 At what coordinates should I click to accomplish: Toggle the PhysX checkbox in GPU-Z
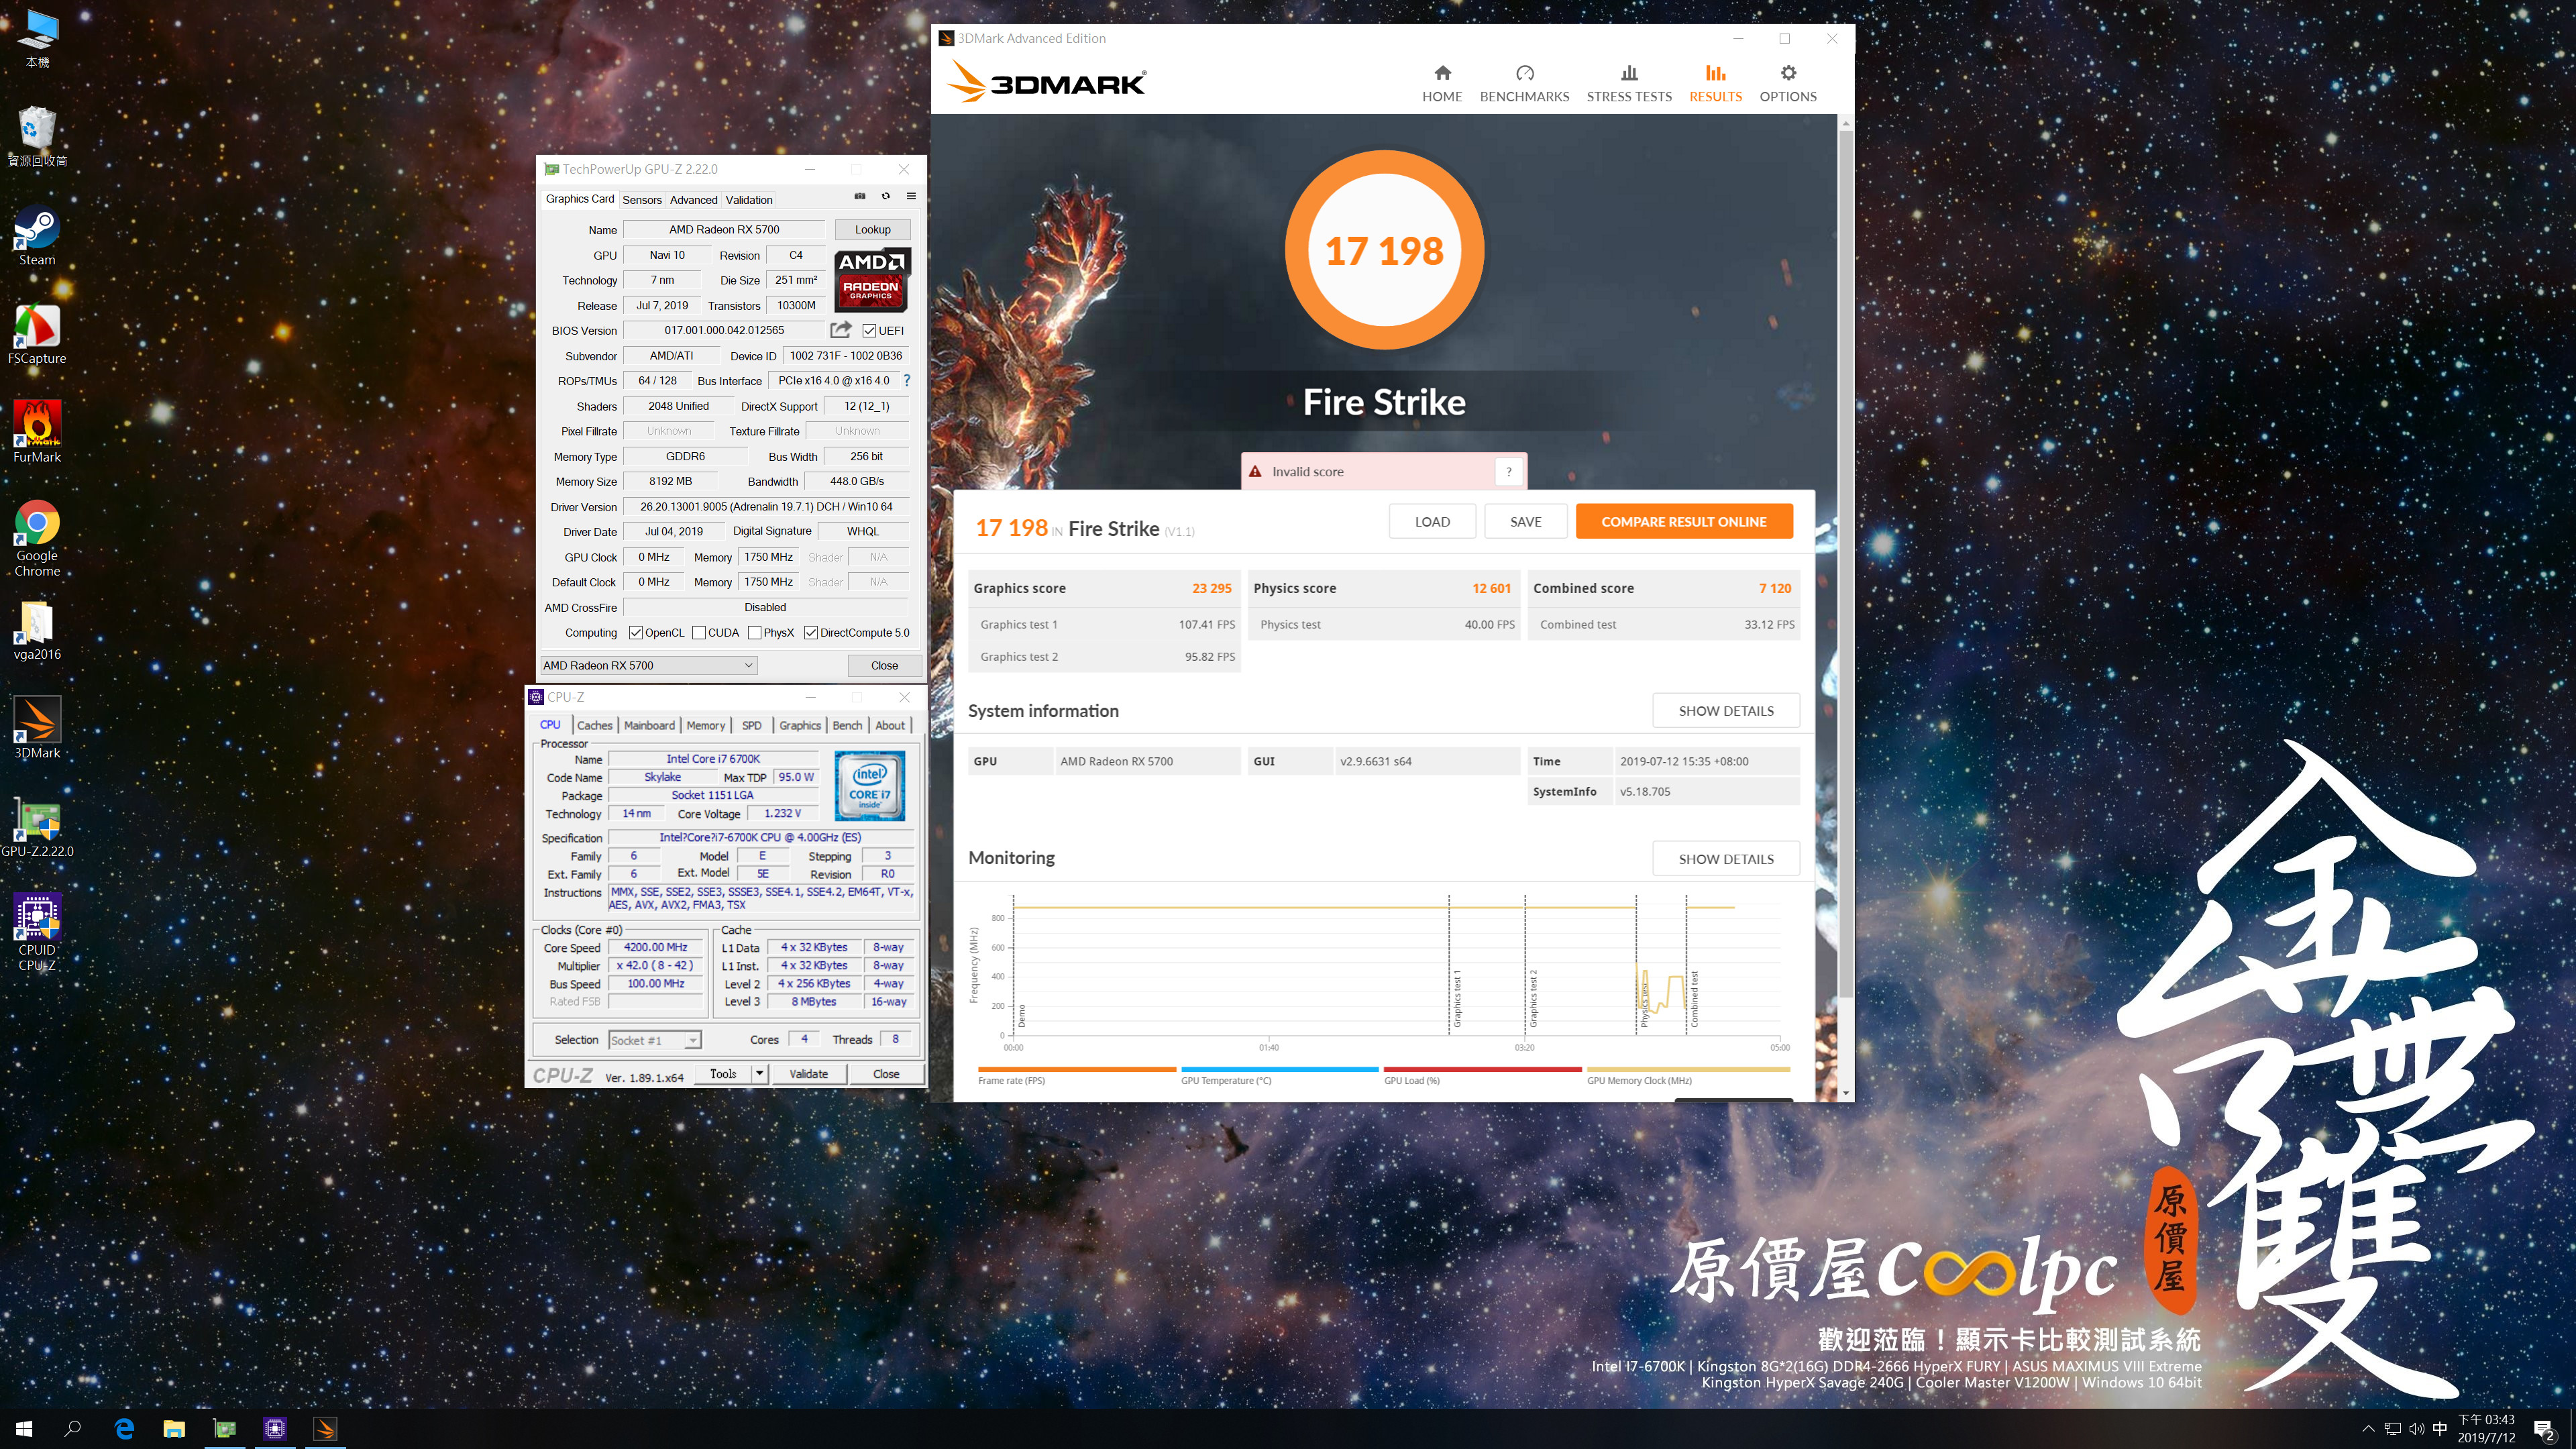click(x=755, y=633)
